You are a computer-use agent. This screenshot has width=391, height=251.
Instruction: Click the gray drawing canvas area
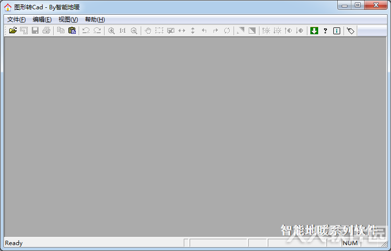click(195, 137)
